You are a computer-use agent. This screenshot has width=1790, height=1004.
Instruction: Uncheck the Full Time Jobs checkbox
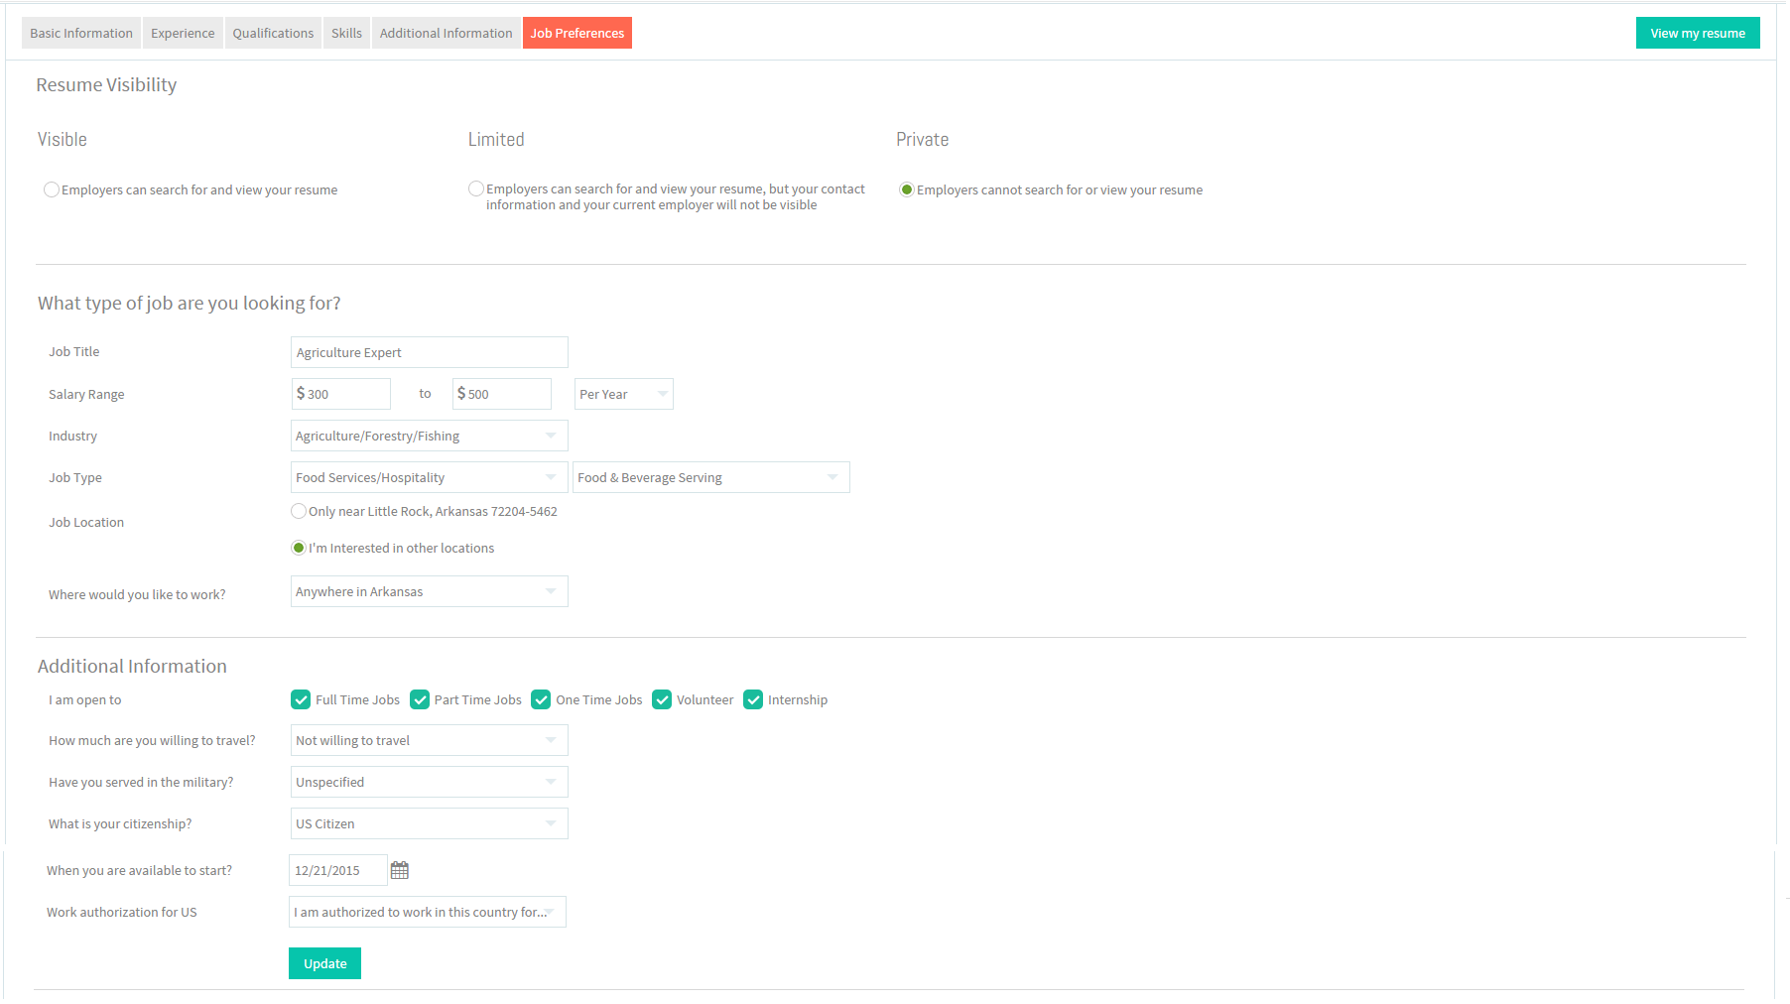tap(301, 699)
